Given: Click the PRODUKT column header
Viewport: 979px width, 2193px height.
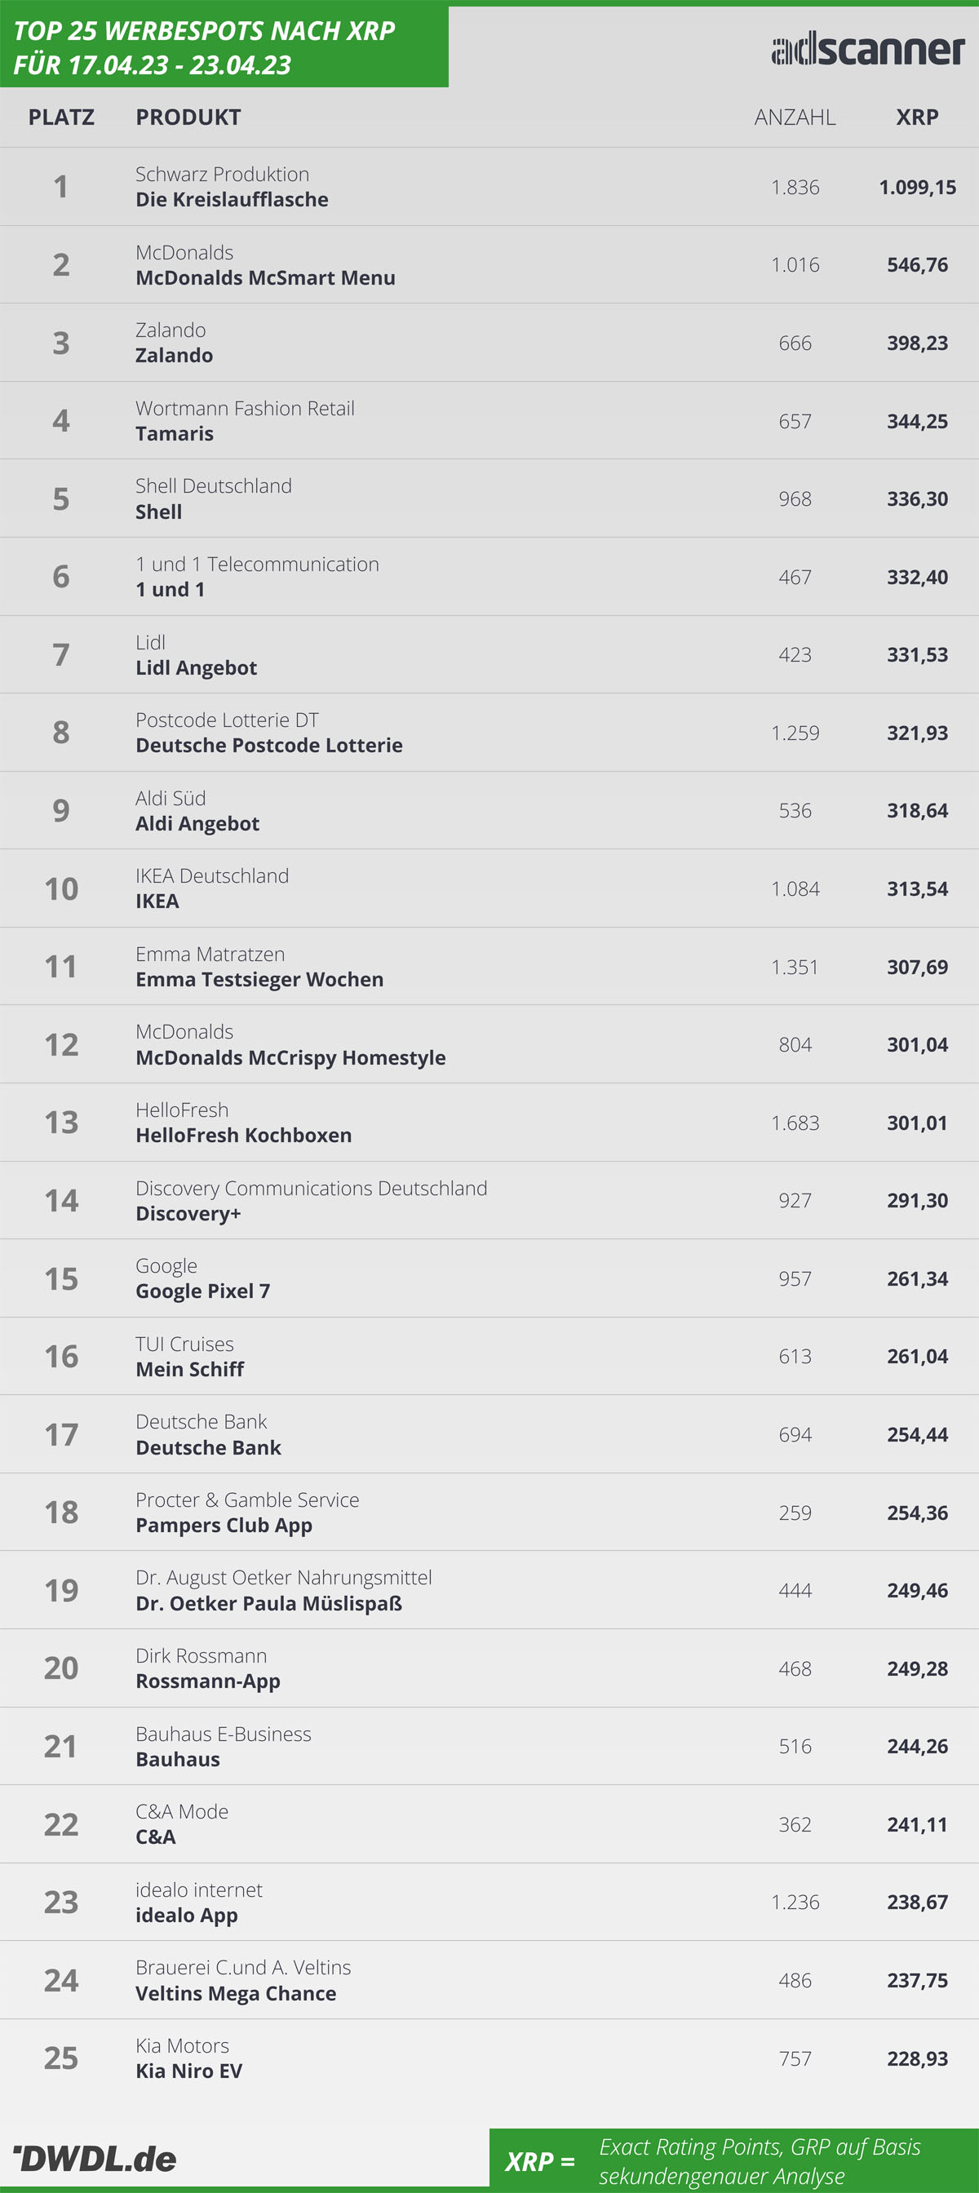Looking at the screenshot, I should (x=188, y=117).
